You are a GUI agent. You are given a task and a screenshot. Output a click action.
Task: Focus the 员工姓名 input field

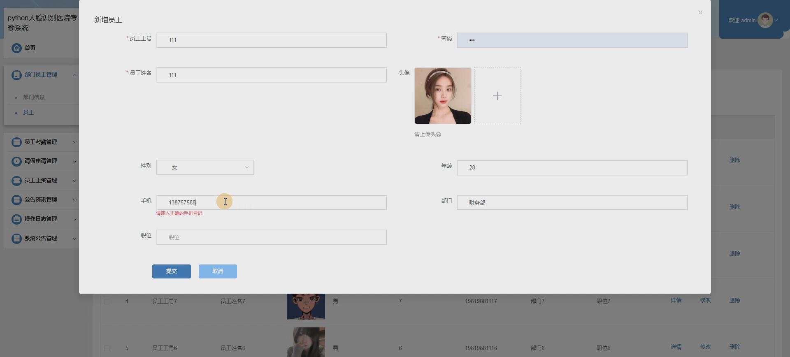(x=272, y=75)
